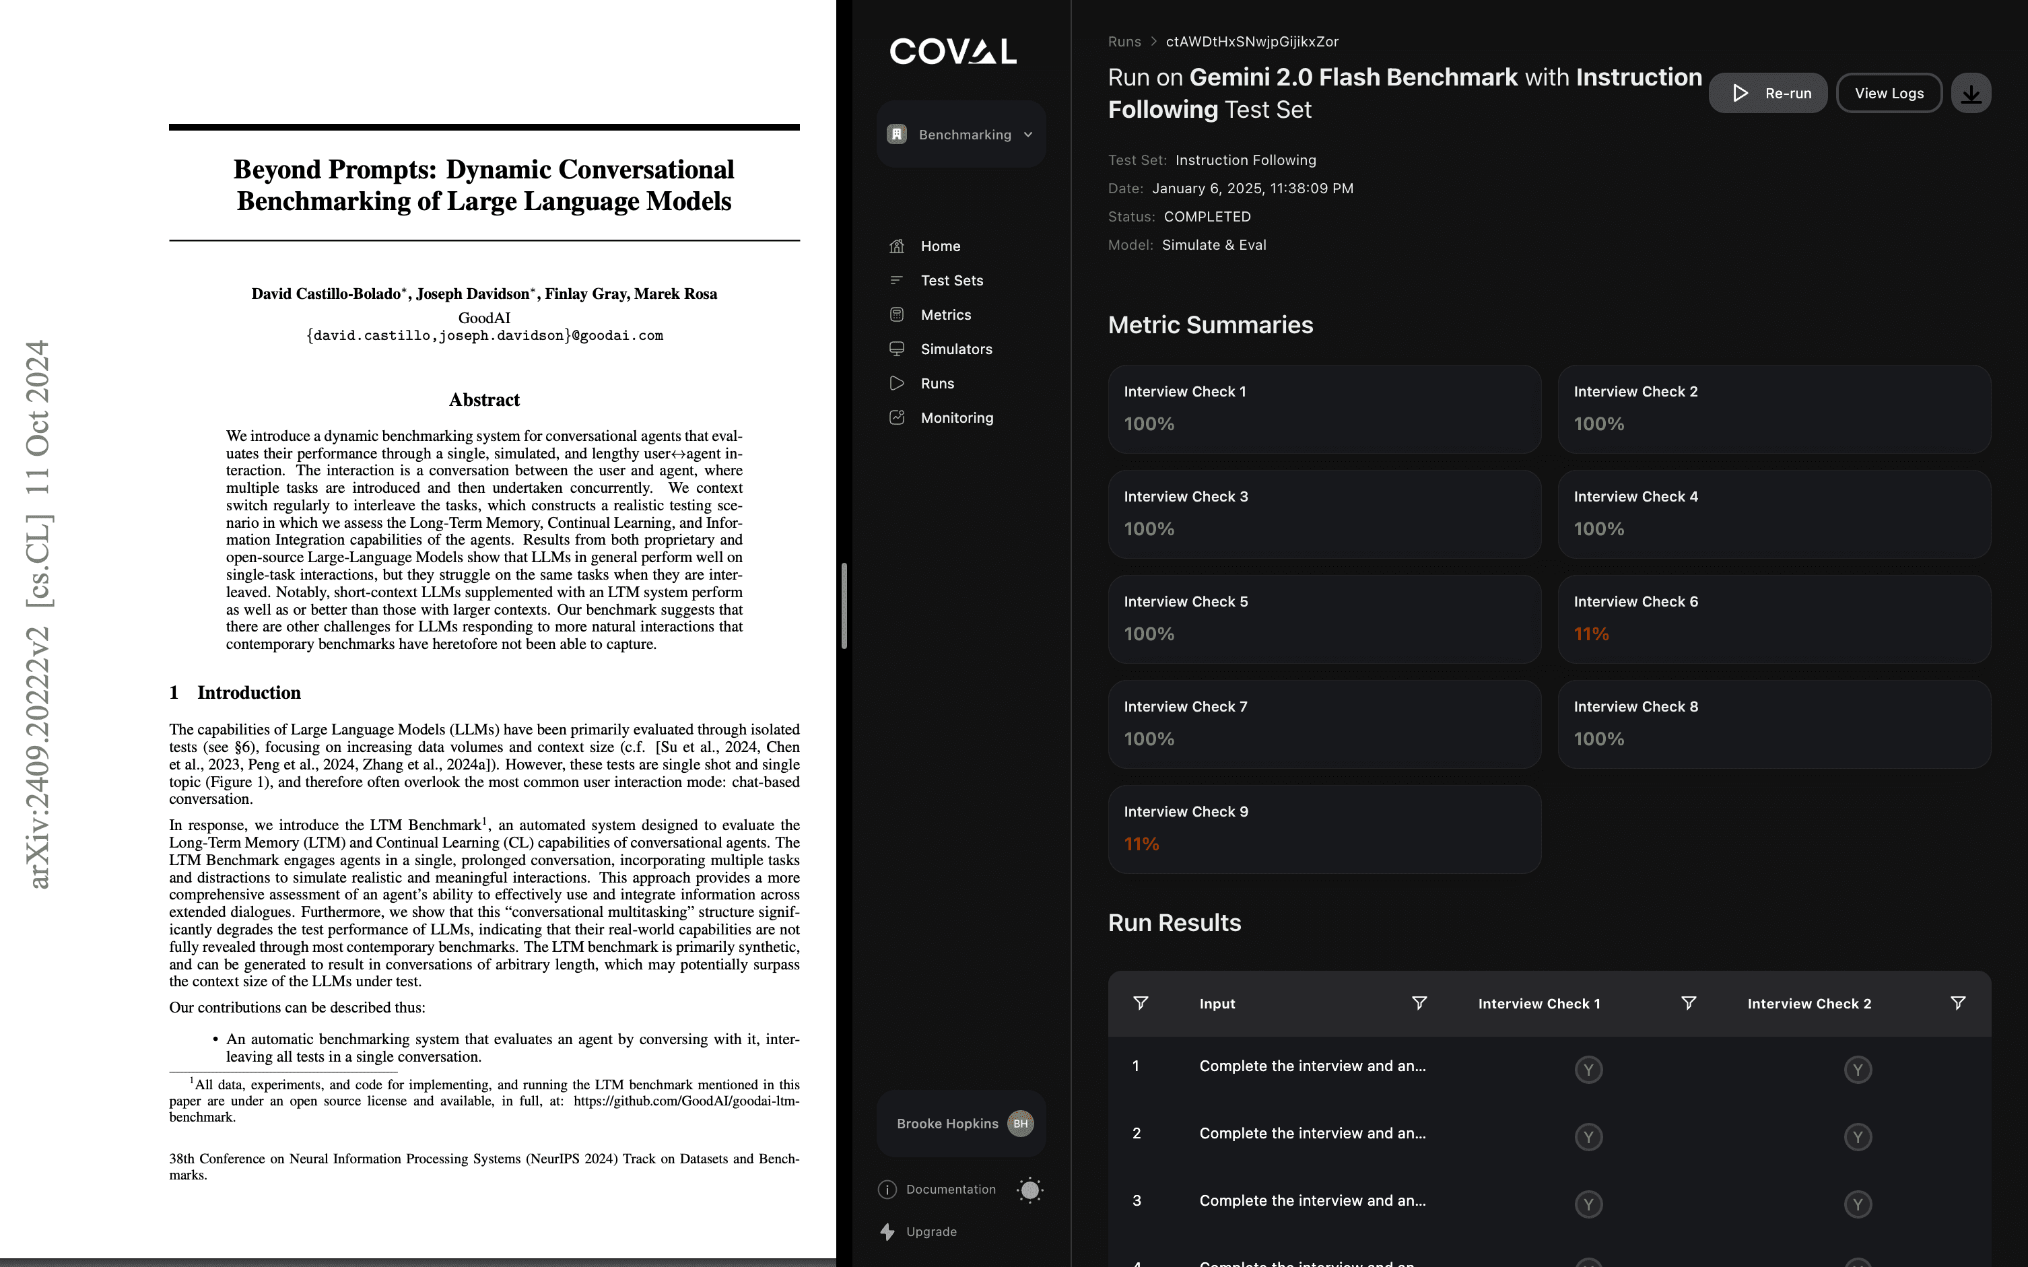Image resolution: width=2028 pixels, height=1267 pixels.
Task: Click the Input column filter icon
Action: point(1419,1003)
